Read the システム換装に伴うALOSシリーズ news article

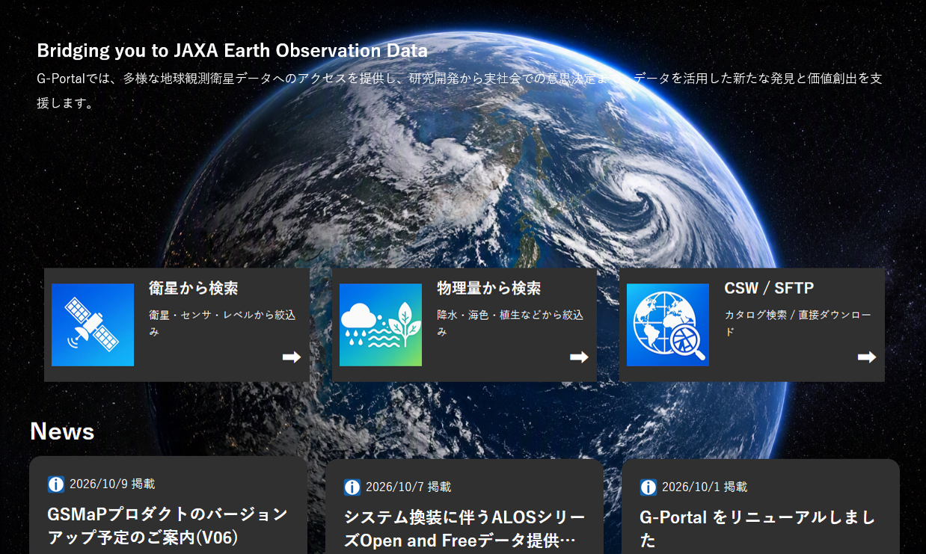(x=464, y=529)
